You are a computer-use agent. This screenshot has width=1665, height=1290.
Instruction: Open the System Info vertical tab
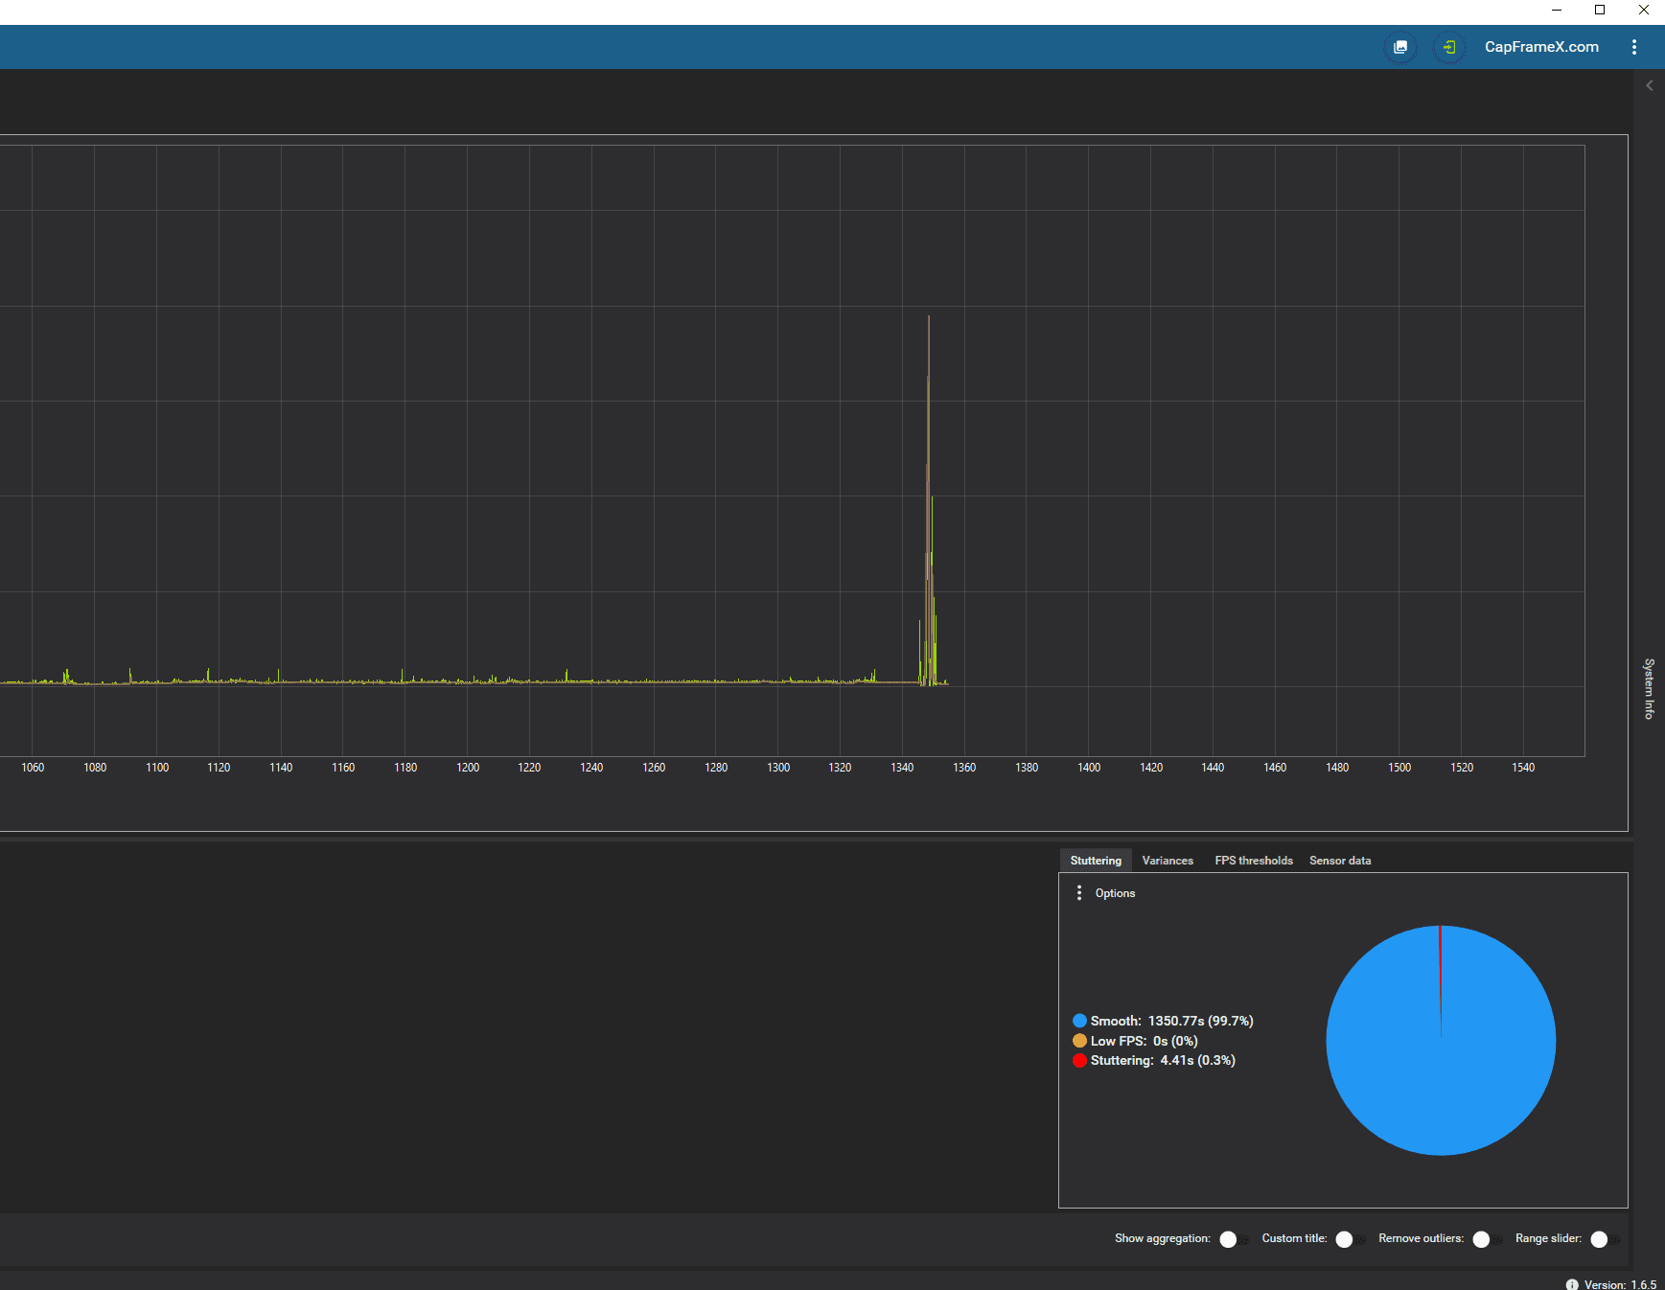(1650, 688)
